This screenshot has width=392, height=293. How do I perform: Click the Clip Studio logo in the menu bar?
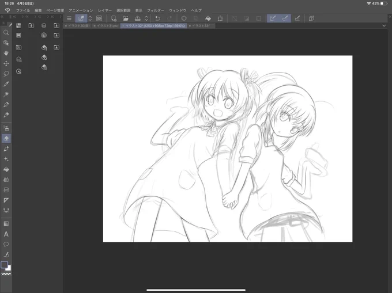[7, 10]
